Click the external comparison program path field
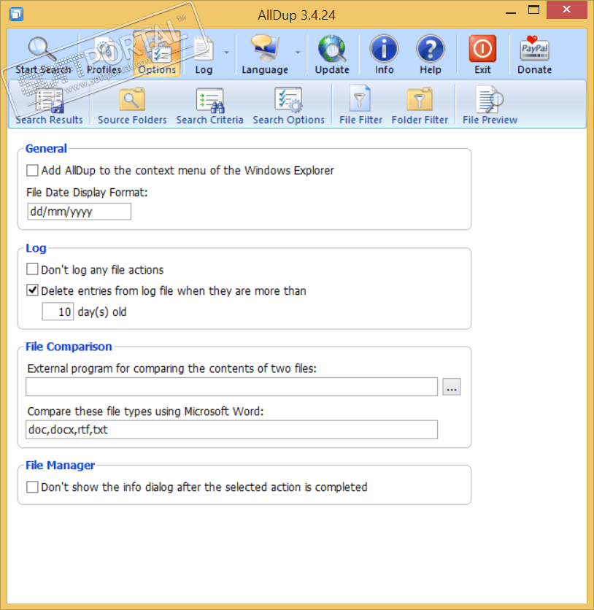The height and width of the screenshot is (610, 594). point(231,387)
